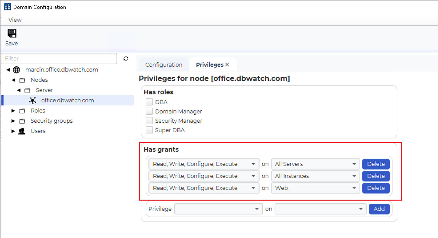This screenshot has height=238, width=438.
Task: Click the office.dbwatch.com node icon
Action: 32,100
